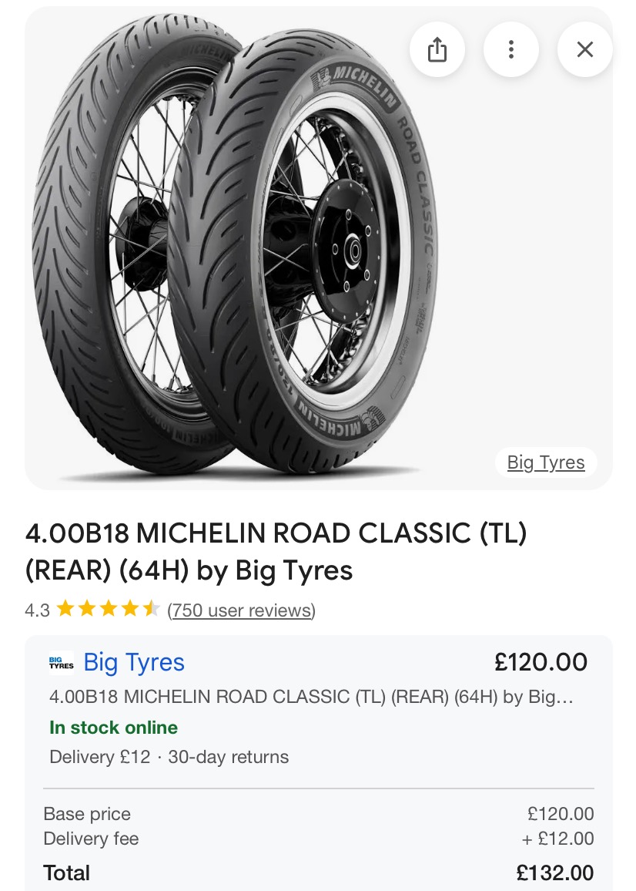Open the 750 user reviews link

click(241, 610)
